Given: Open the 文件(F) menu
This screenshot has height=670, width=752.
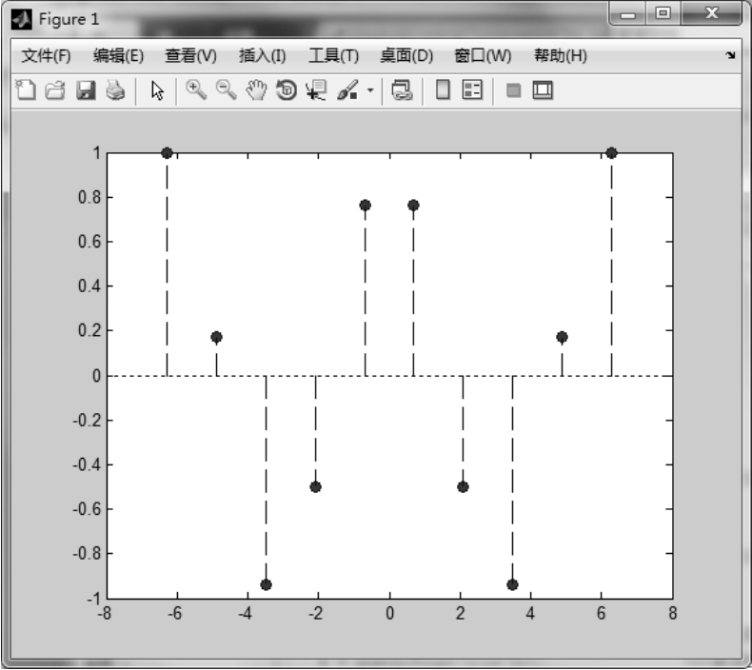Looking at the screenshot, I should pos(46,56).
